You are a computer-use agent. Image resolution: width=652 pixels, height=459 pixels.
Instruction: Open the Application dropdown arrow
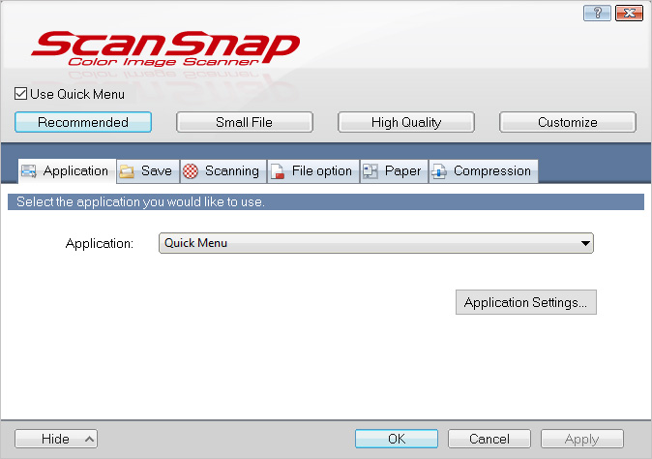pyautogui.click(x=585, y=243)
